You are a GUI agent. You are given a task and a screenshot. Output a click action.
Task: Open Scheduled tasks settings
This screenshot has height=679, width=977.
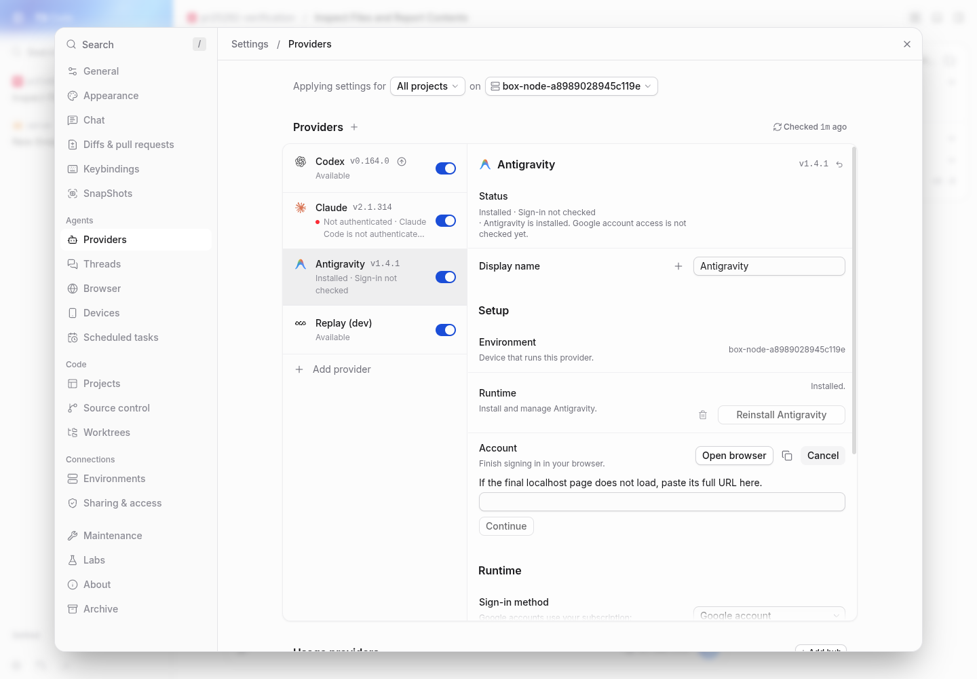coord(136,337)
